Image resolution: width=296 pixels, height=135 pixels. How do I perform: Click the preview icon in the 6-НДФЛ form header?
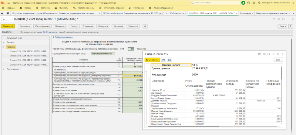point(283,19)
